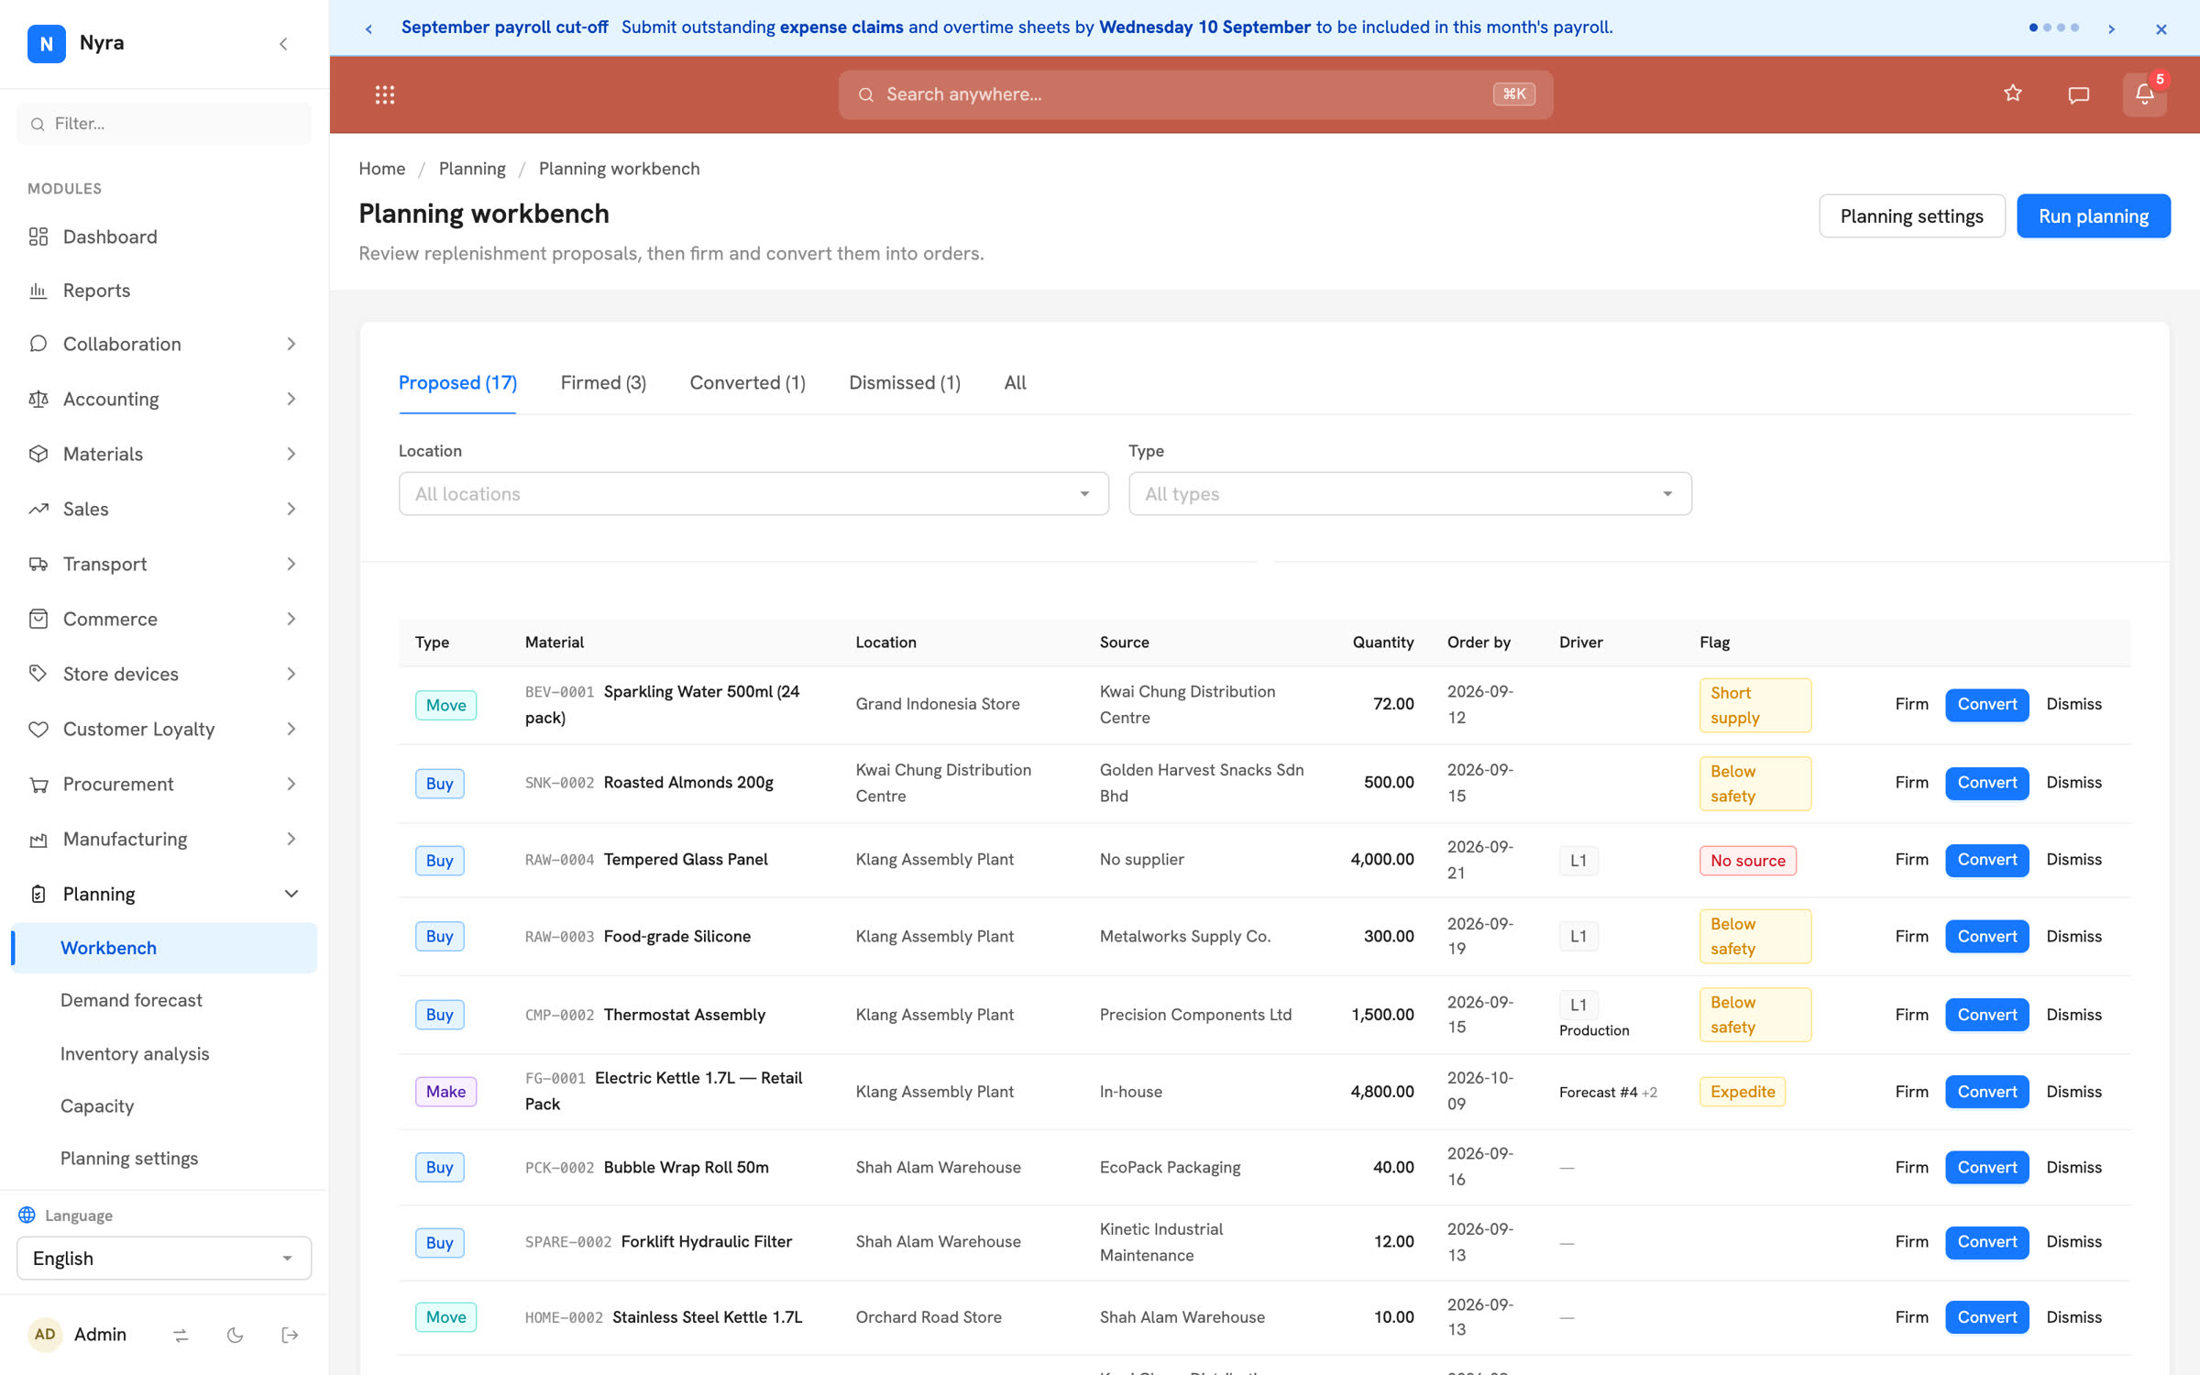Convert the Stainless Steel Kettle 1.7L proposal
2200x1375 pixels.
tap(1986, 1317)
